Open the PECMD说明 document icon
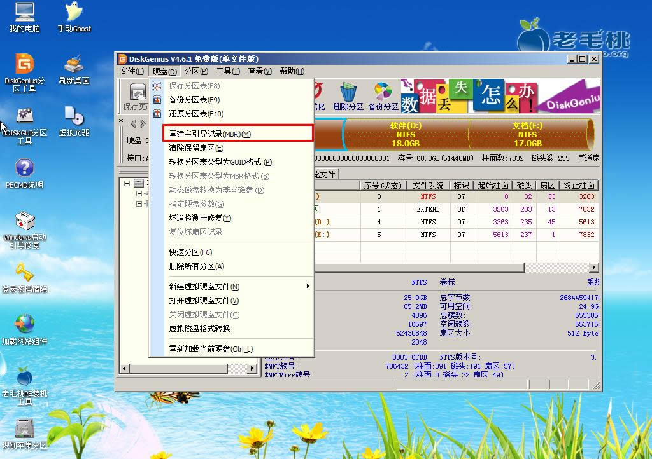 pos(24,172)
